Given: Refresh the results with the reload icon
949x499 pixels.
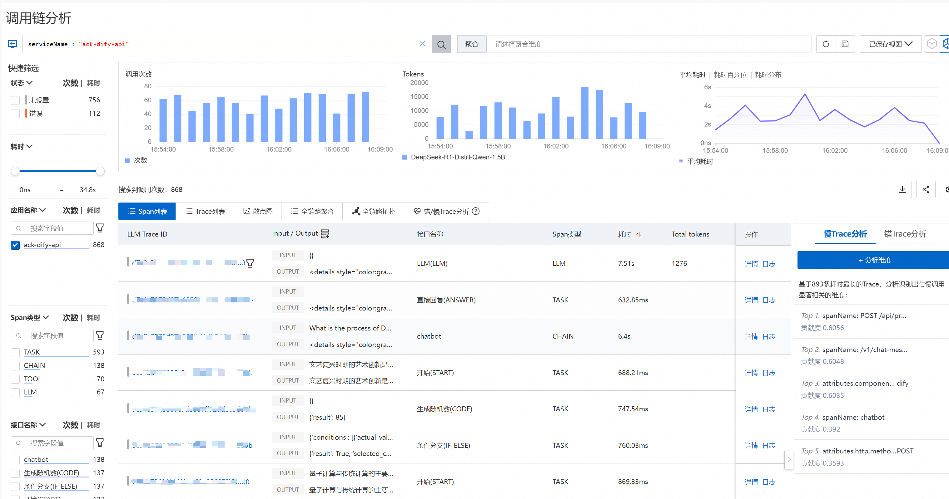Looking at the screenshot, I should pos(826,44).
